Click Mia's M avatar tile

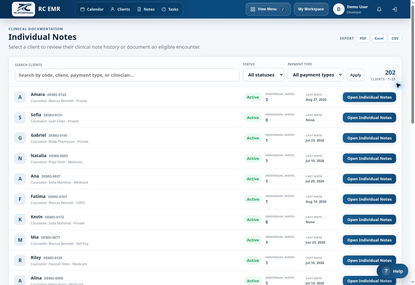tap(20, 240)
